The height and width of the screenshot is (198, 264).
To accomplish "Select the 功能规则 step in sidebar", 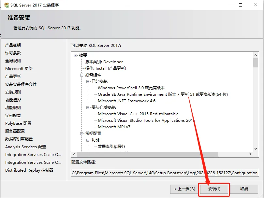I will point(13,108).
